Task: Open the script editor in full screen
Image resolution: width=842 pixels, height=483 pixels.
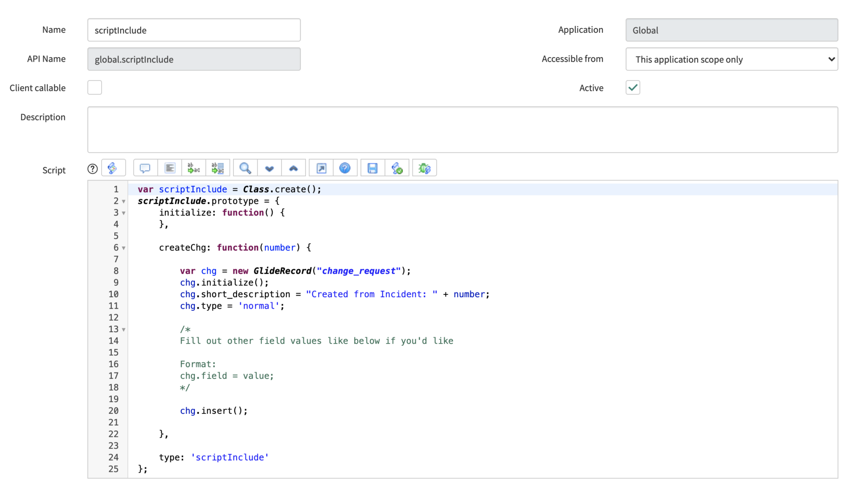Action: coord(321,168)
